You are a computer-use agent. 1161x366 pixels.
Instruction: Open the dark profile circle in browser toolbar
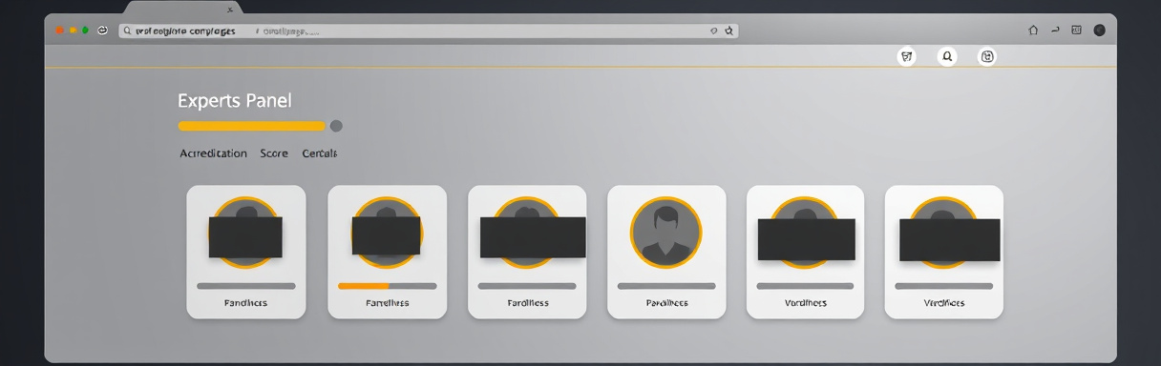click(x=1099, y=30)
